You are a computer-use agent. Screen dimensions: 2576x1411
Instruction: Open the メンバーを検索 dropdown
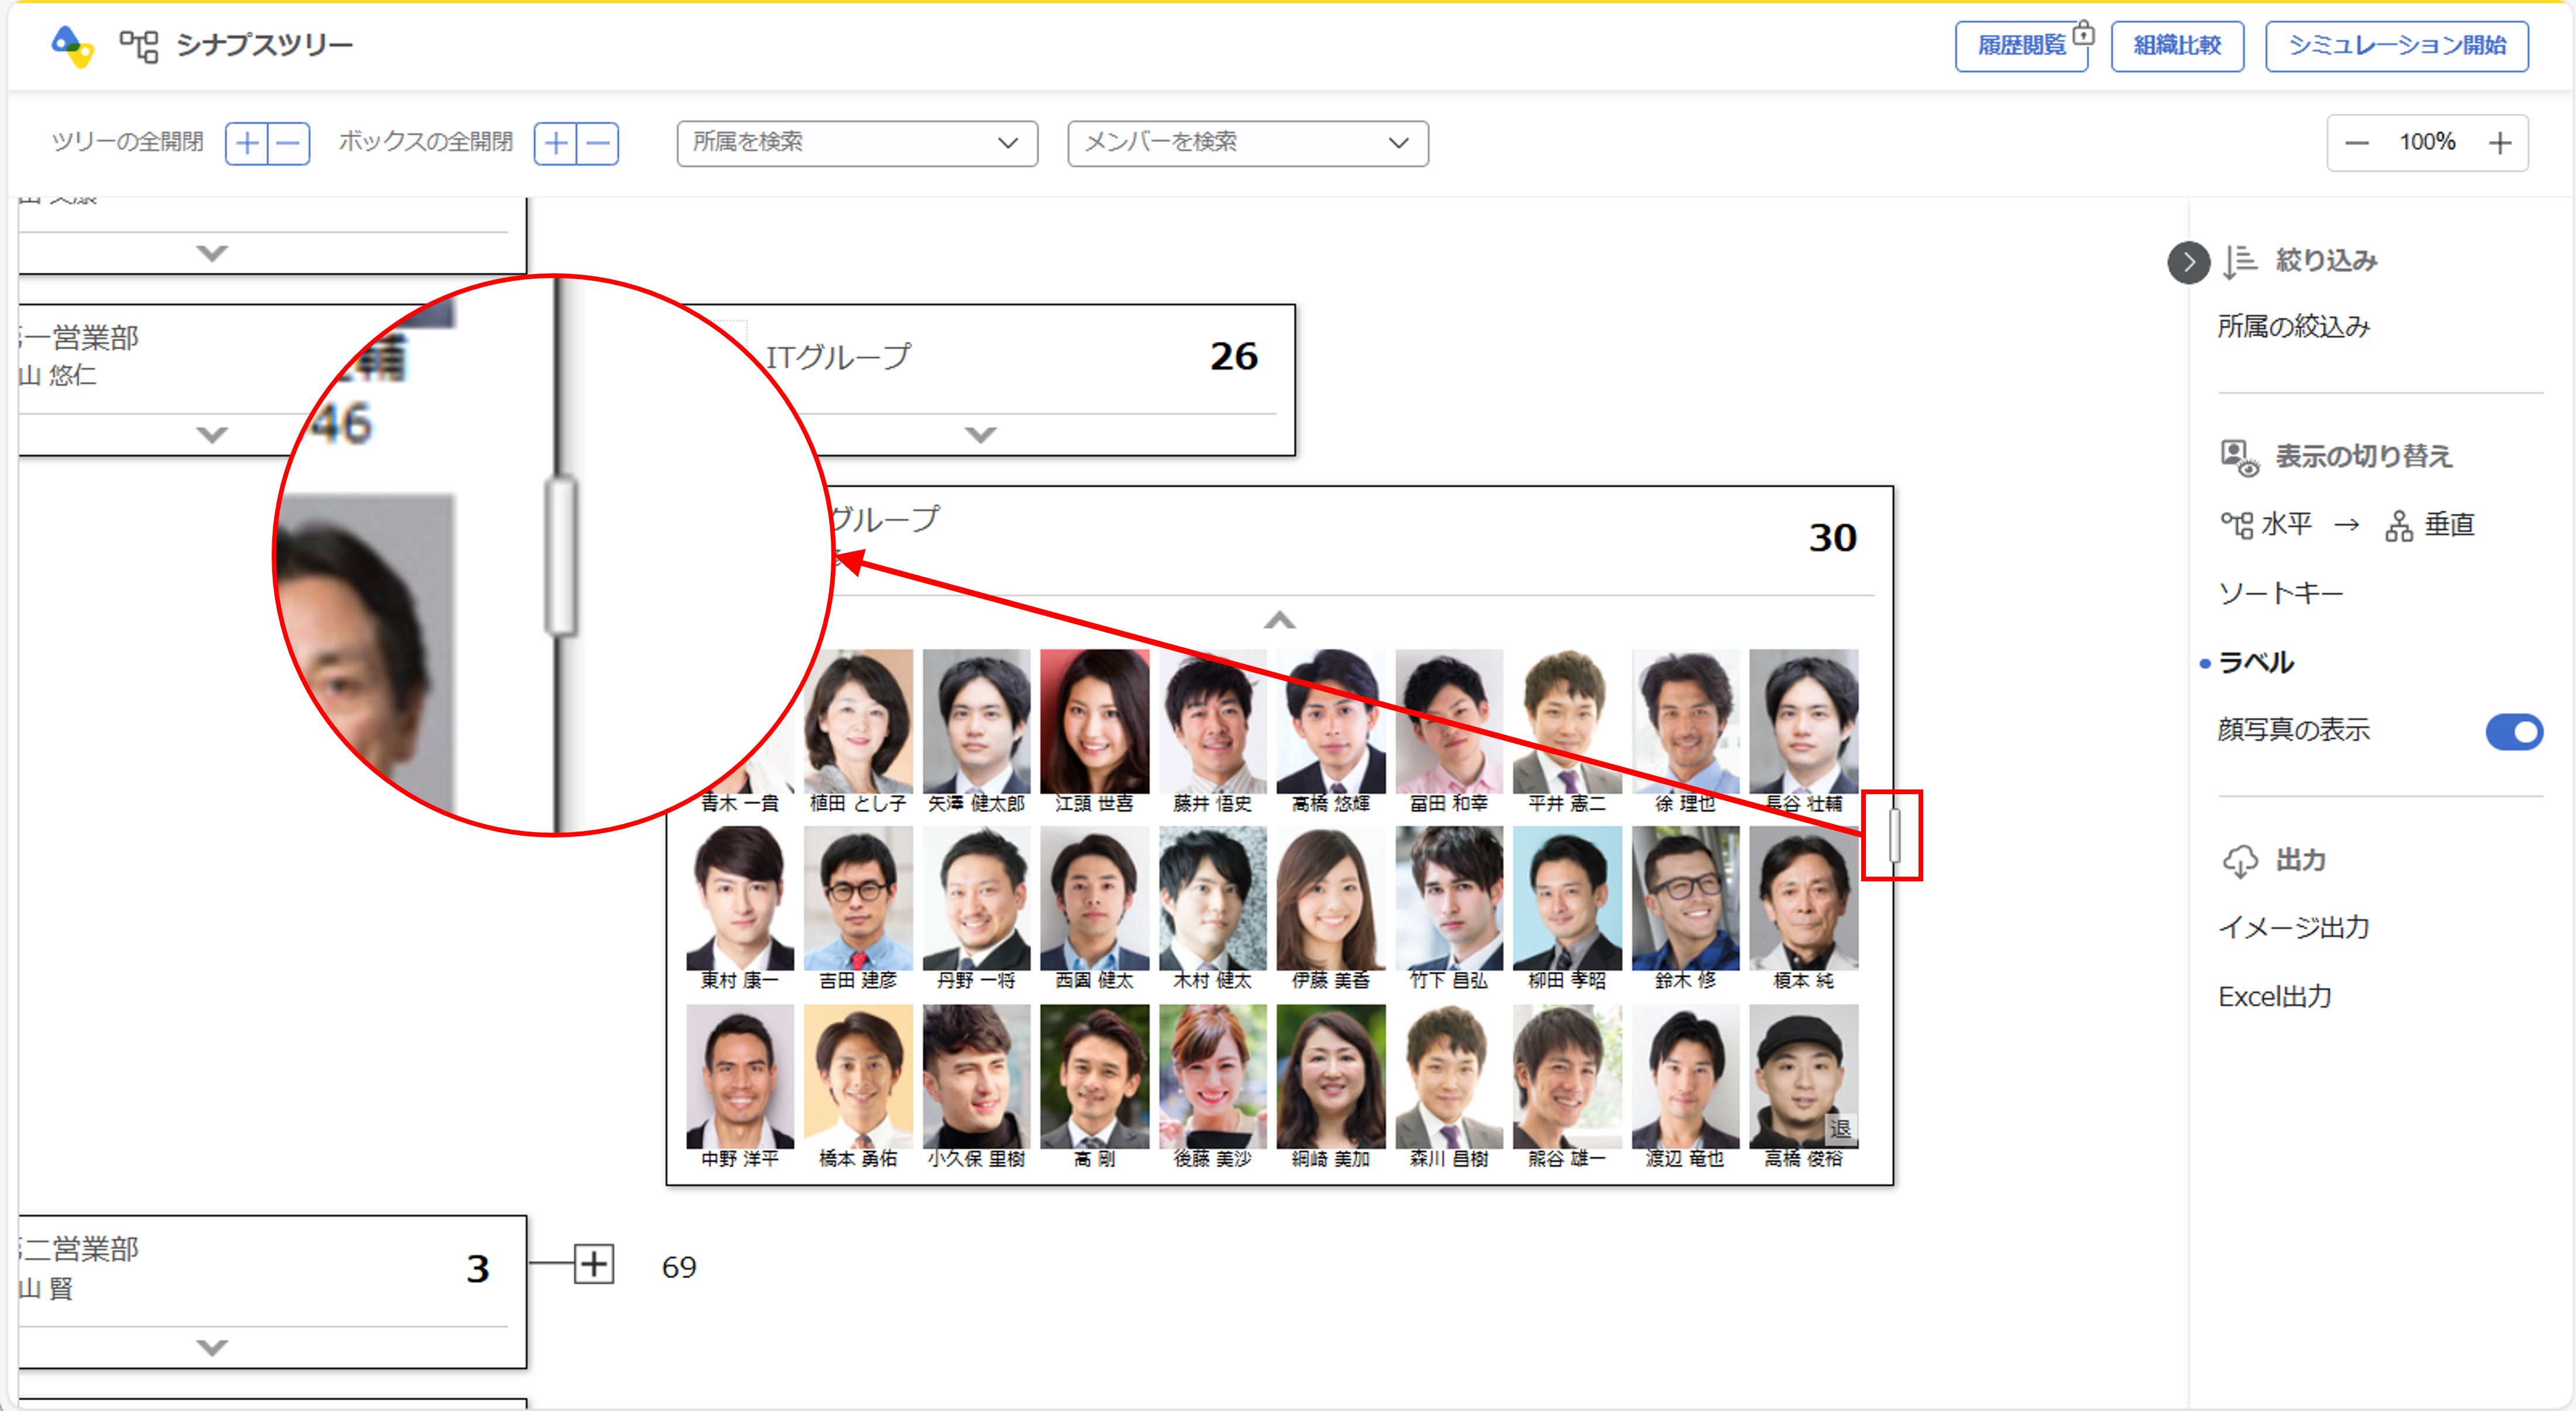pos(1247,143)
